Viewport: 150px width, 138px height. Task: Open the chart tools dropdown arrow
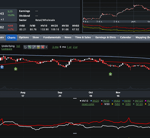click(x=46, y=47)
